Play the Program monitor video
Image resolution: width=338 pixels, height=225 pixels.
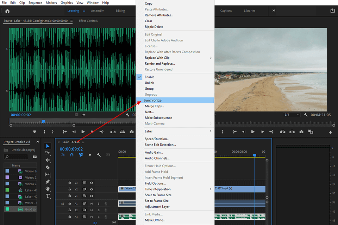(253, 132)
